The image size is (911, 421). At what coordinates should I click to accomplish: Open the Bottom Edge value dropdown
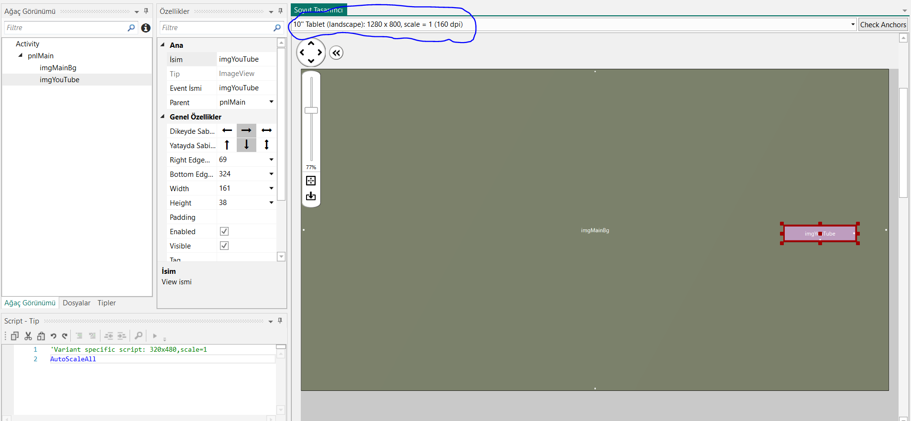click(271, 174)
